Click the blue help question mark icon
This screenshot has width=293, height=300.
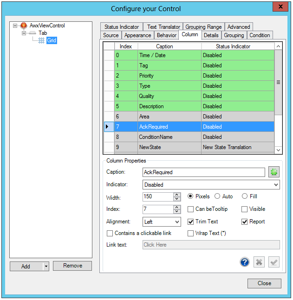pyautogui.click(x=245, y=262)
